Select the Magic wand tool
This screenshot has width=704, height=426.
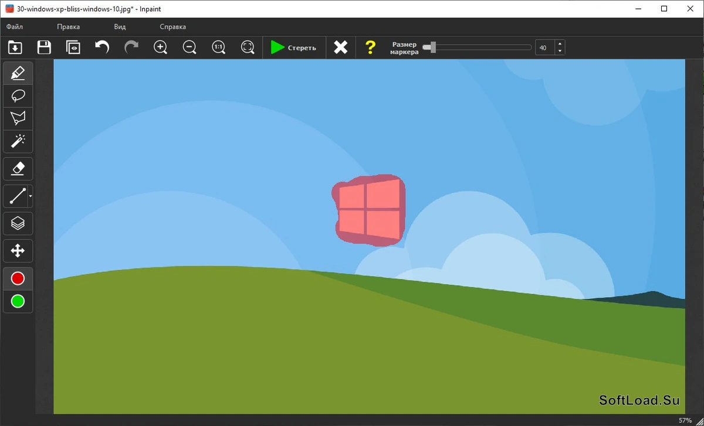coord(18,142)
